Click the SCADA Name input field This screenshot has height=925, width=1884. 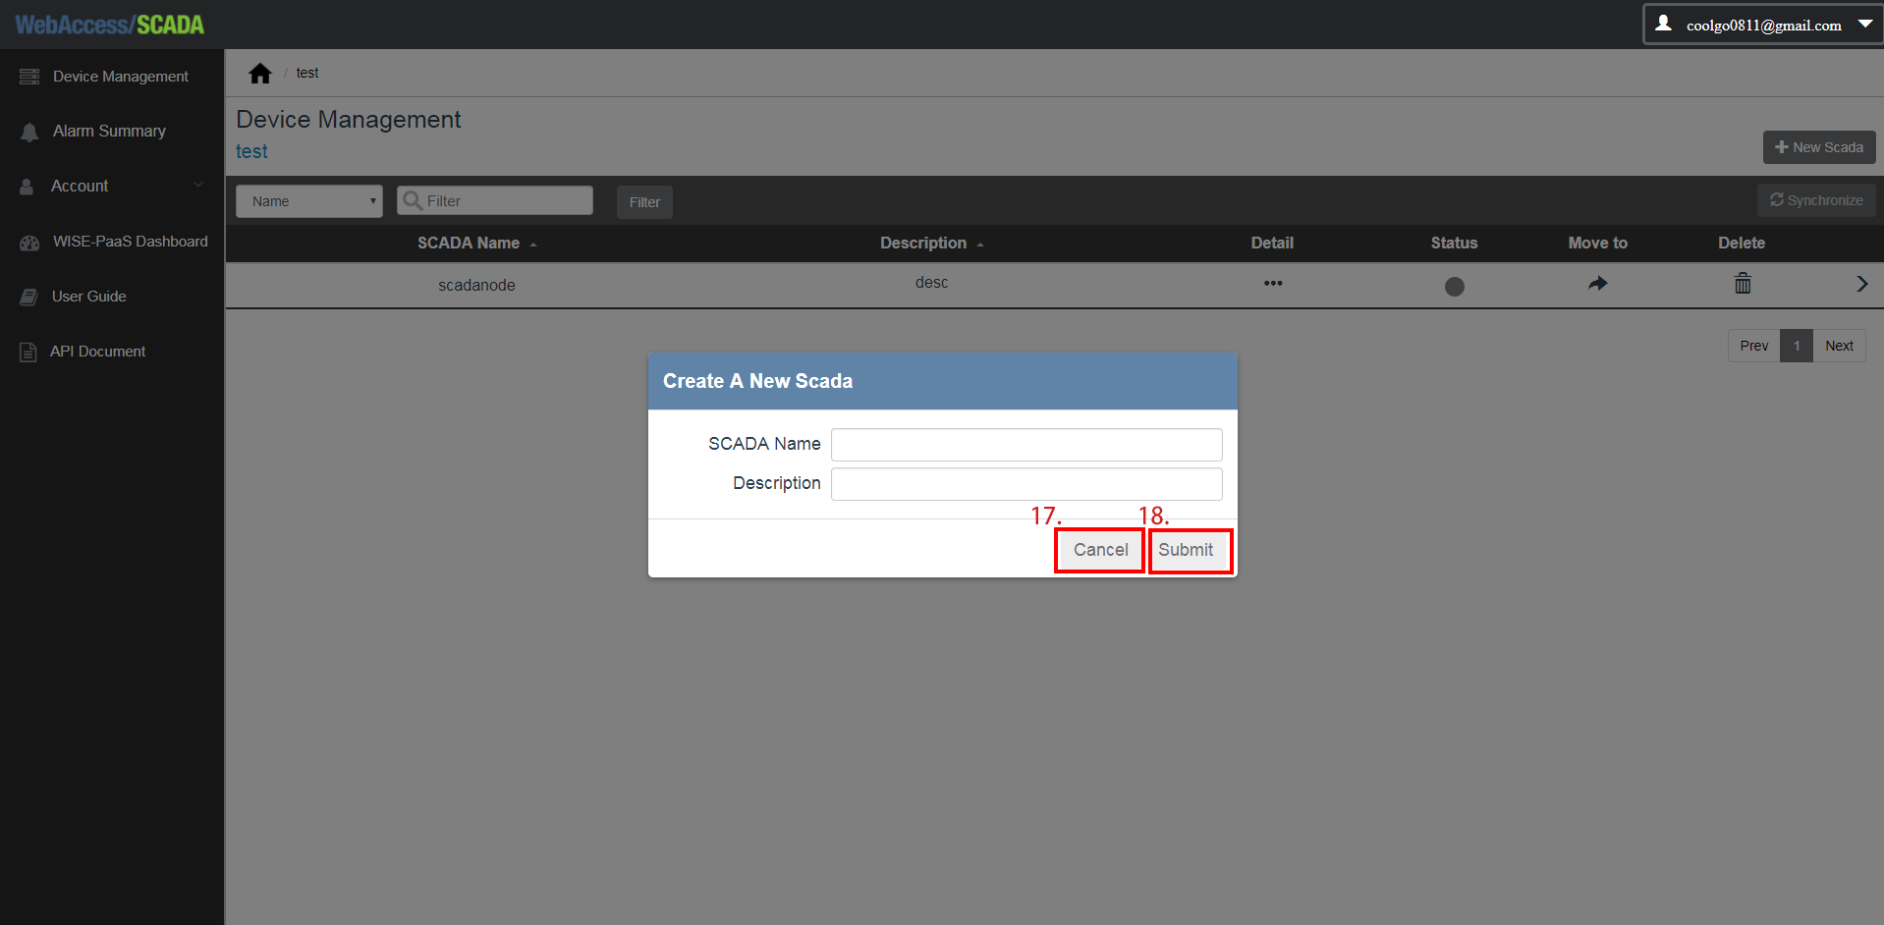pyautogui.click(x=1026, y=445)
